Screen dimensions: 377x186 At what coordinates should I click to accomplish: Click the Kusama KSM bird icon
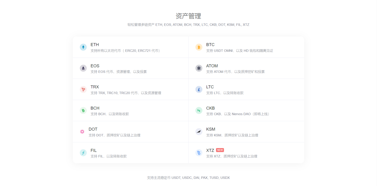pyautogui.click(x=199, y=132)
